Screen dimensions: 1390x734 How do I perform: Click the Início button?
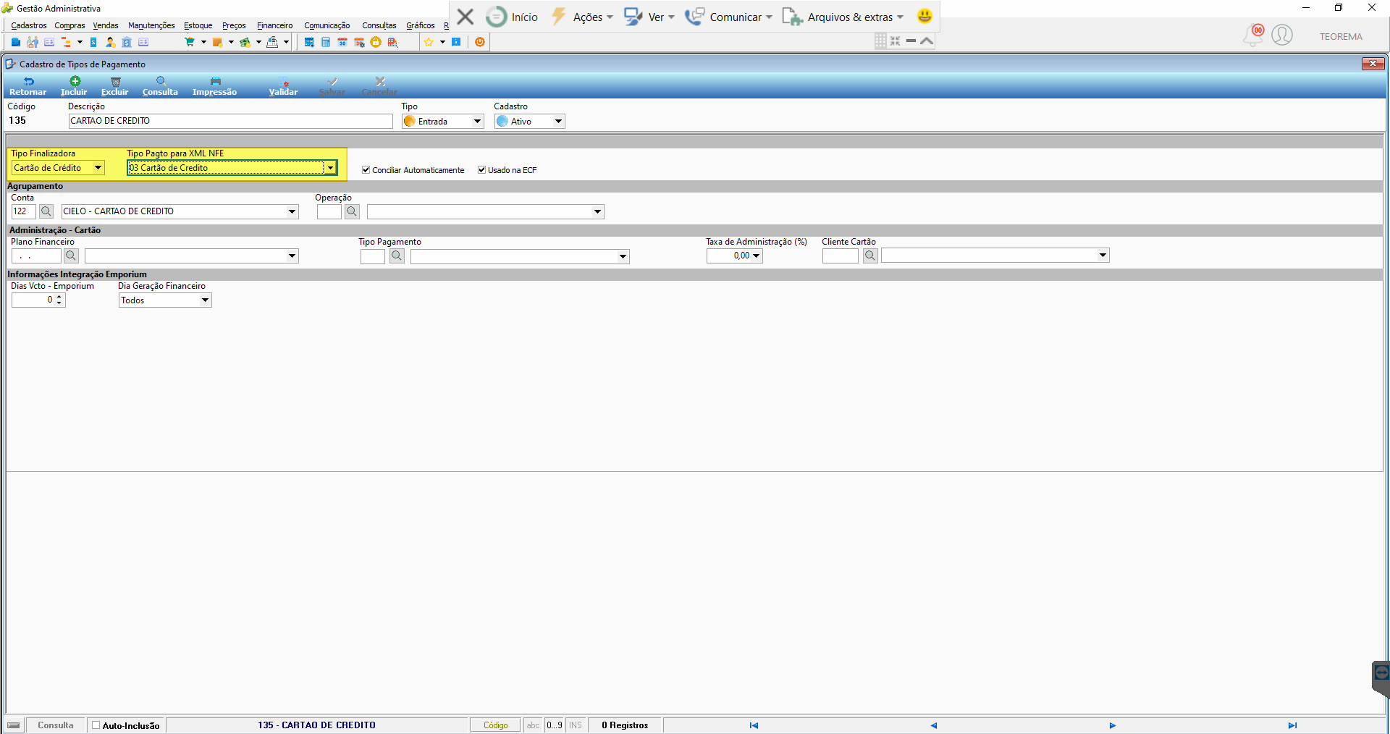point(513,17)
